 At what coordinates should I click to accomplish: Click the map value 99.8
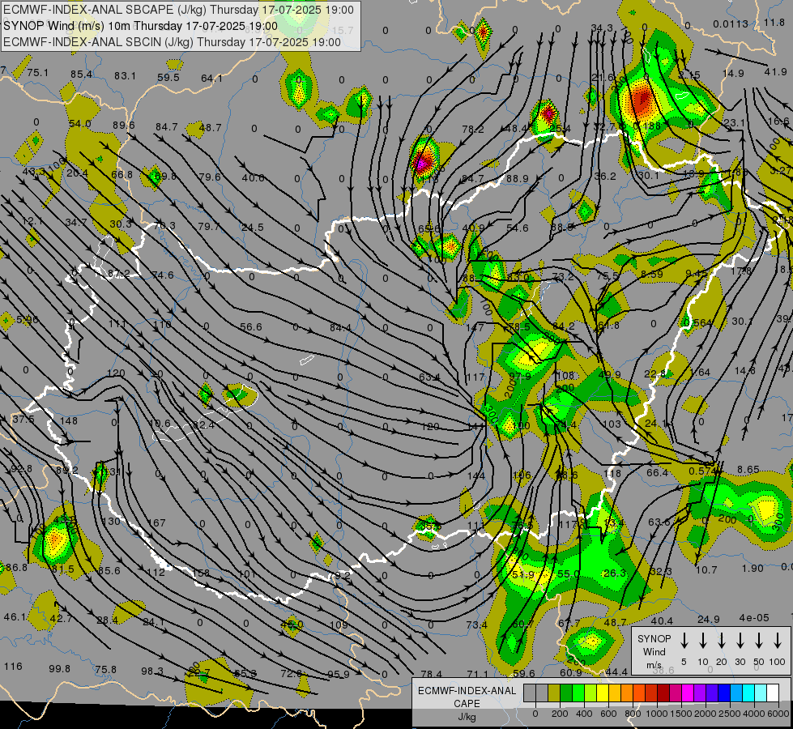coord(60,668)
